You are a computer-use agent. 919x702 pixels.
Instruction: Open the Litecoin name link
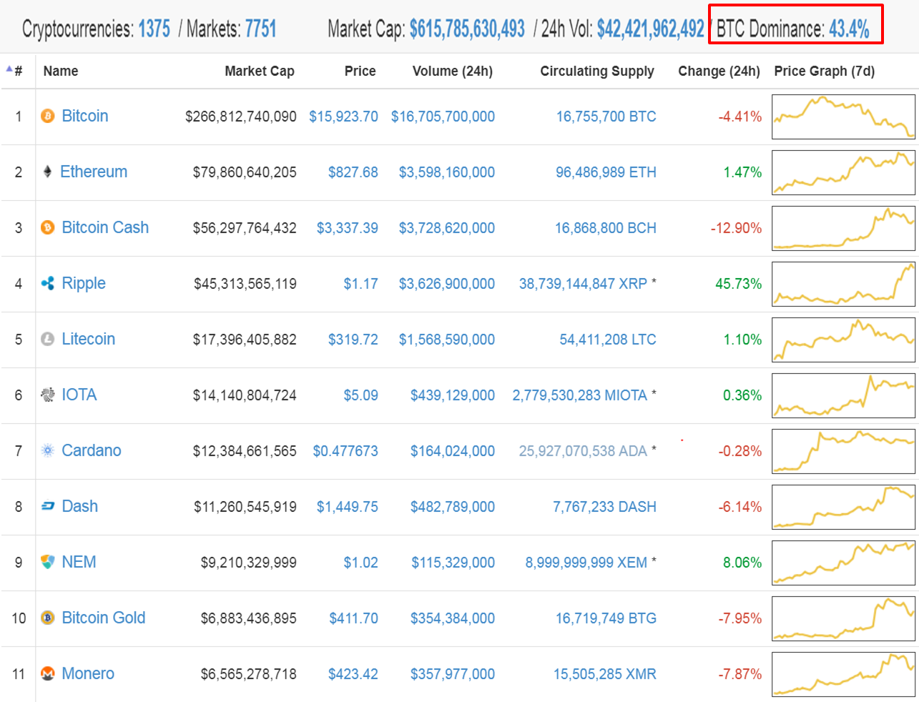(89, 339)
